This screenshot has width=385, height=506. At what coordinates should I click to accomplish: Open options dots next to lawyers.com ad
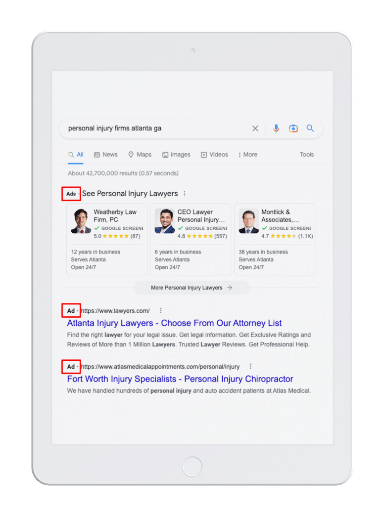tap(161, 310)
